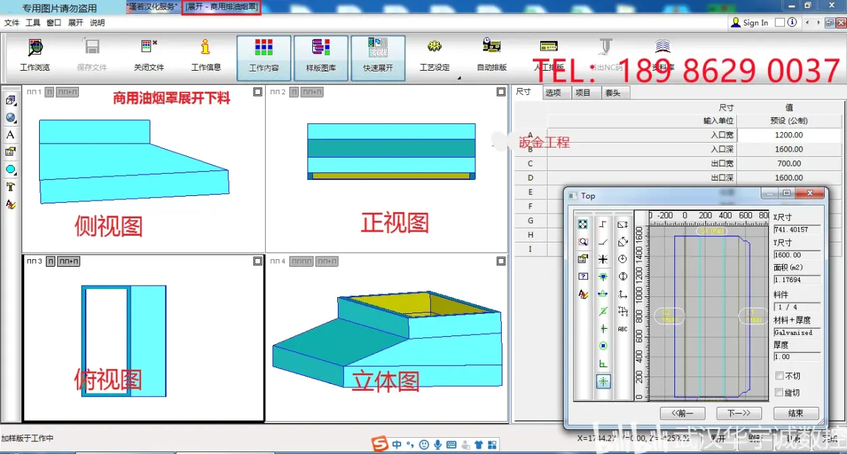Click the 结束 finish button

pyautogui.click(x=796, y=413)
